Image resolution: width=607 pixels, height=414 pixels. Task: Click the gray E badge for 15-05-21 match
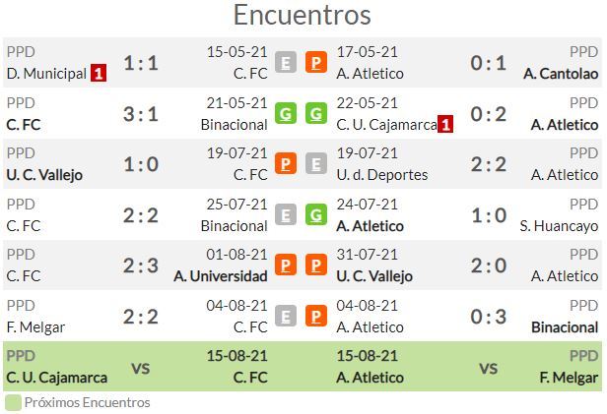point(286,63)
